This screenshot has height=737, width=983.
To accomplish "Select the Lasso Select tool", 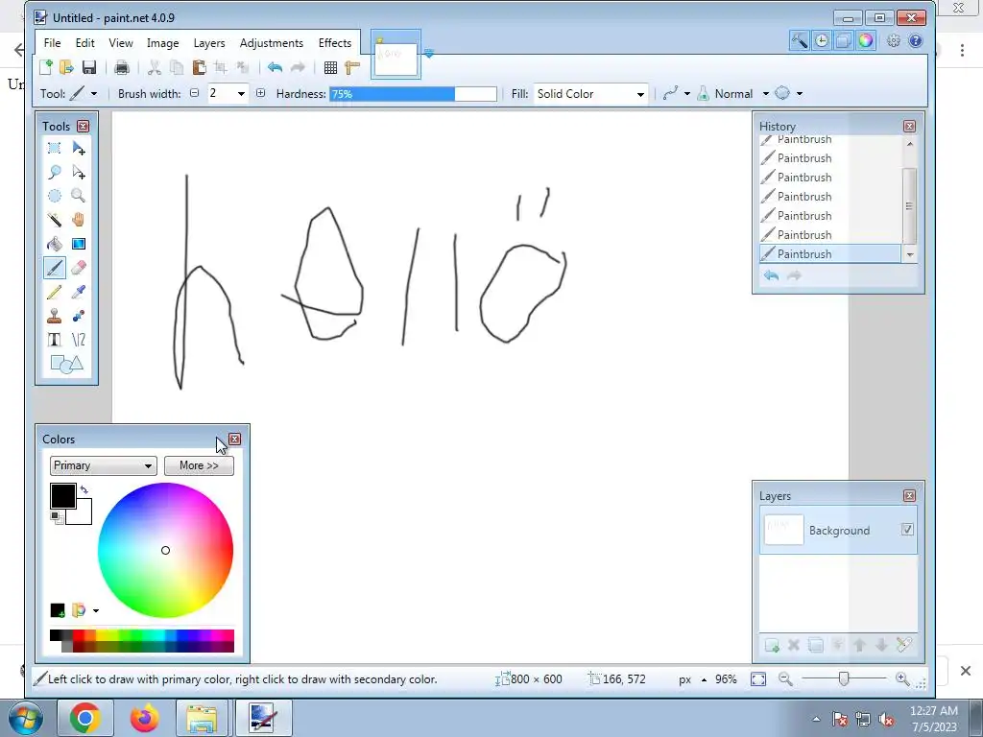I will point(55,172).
